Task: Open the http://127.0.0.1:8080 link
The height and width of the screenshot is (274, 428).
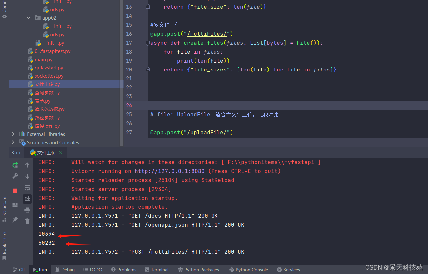Action: (169, 171)
